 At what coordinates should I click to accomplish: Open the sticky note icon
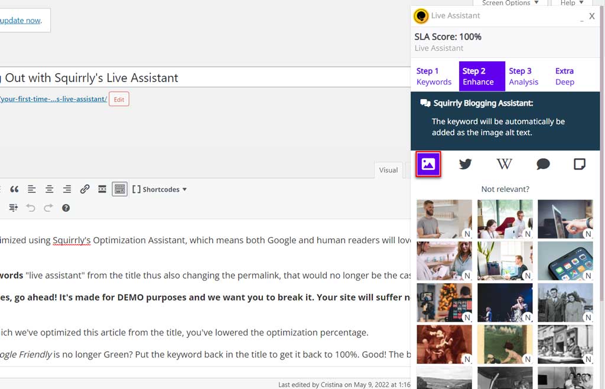click(580, 164)
